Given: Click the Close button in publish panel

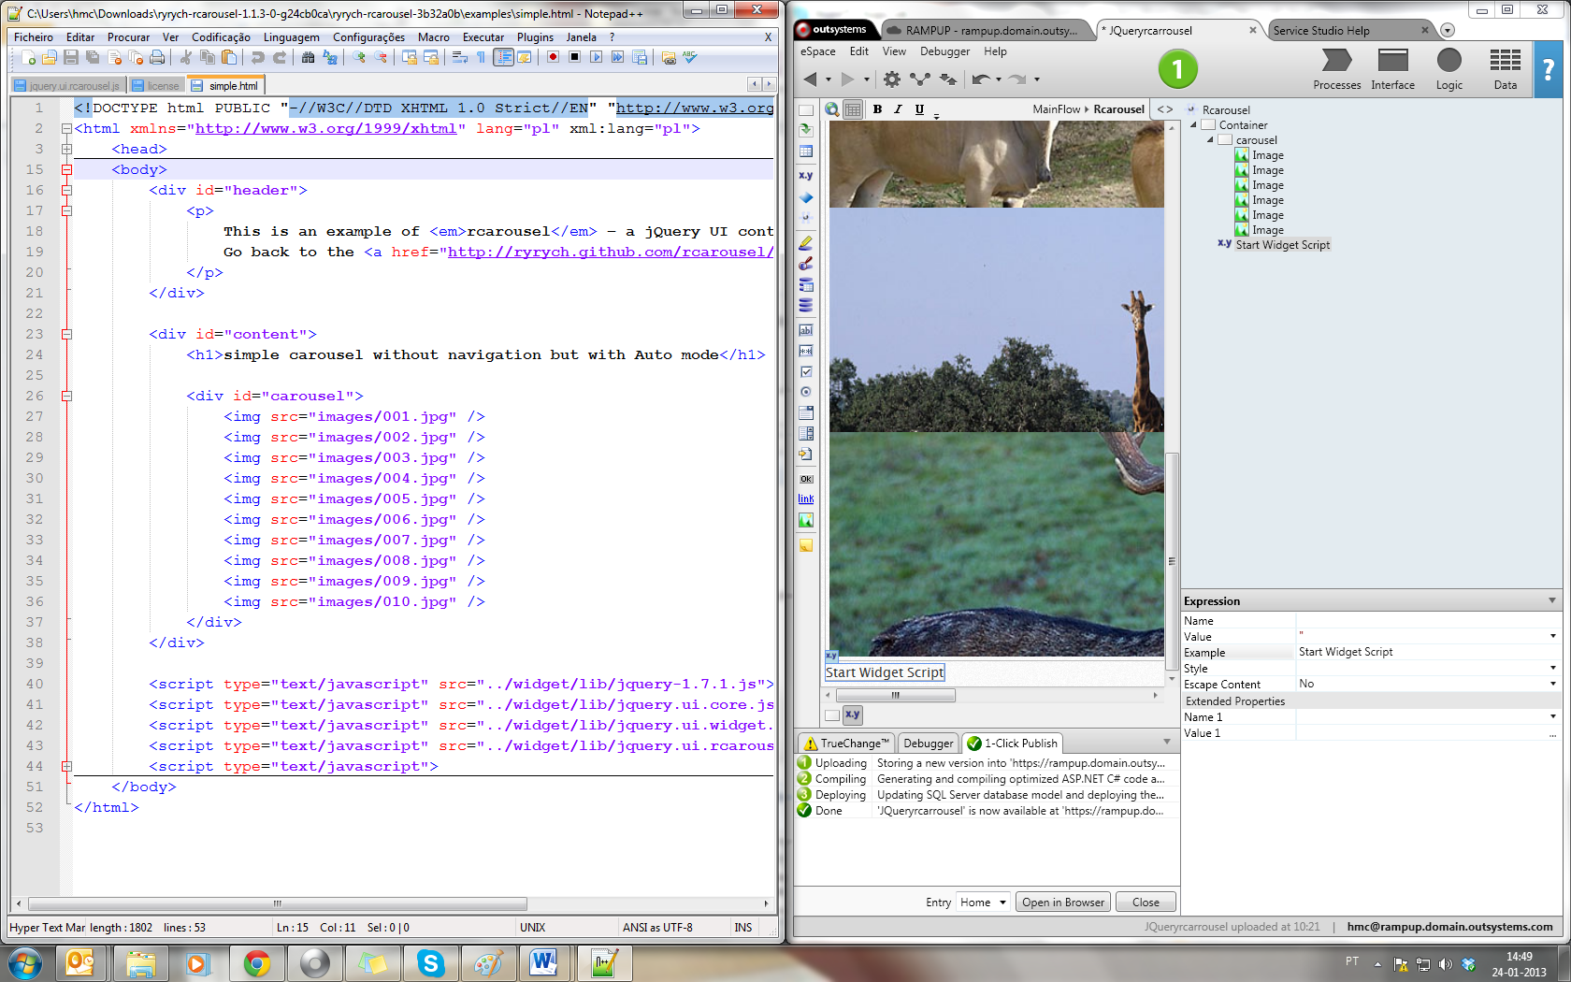Looking at the screenshot, I should tap(1145, 903).
